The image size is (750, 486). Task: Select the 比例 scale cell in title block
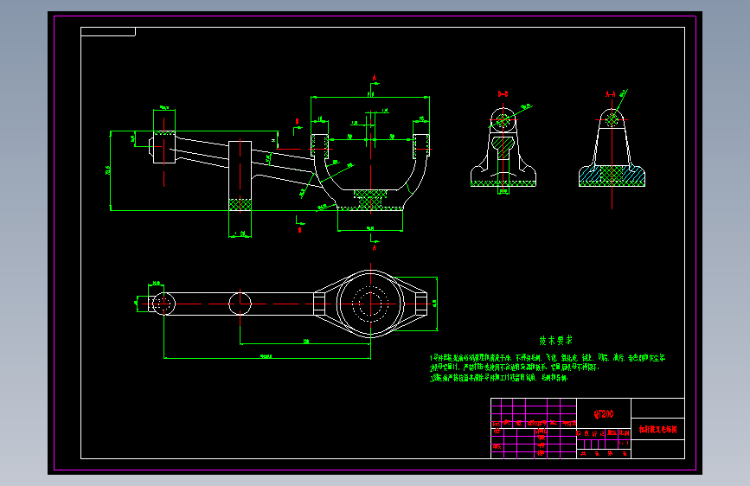pos(625,433)
